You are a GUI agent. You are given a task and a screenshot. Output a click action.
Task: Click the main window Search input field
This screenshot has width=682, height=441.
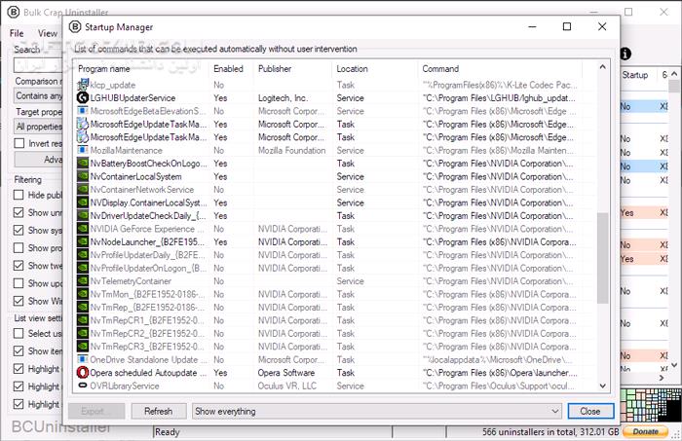(x=38, y=65)
